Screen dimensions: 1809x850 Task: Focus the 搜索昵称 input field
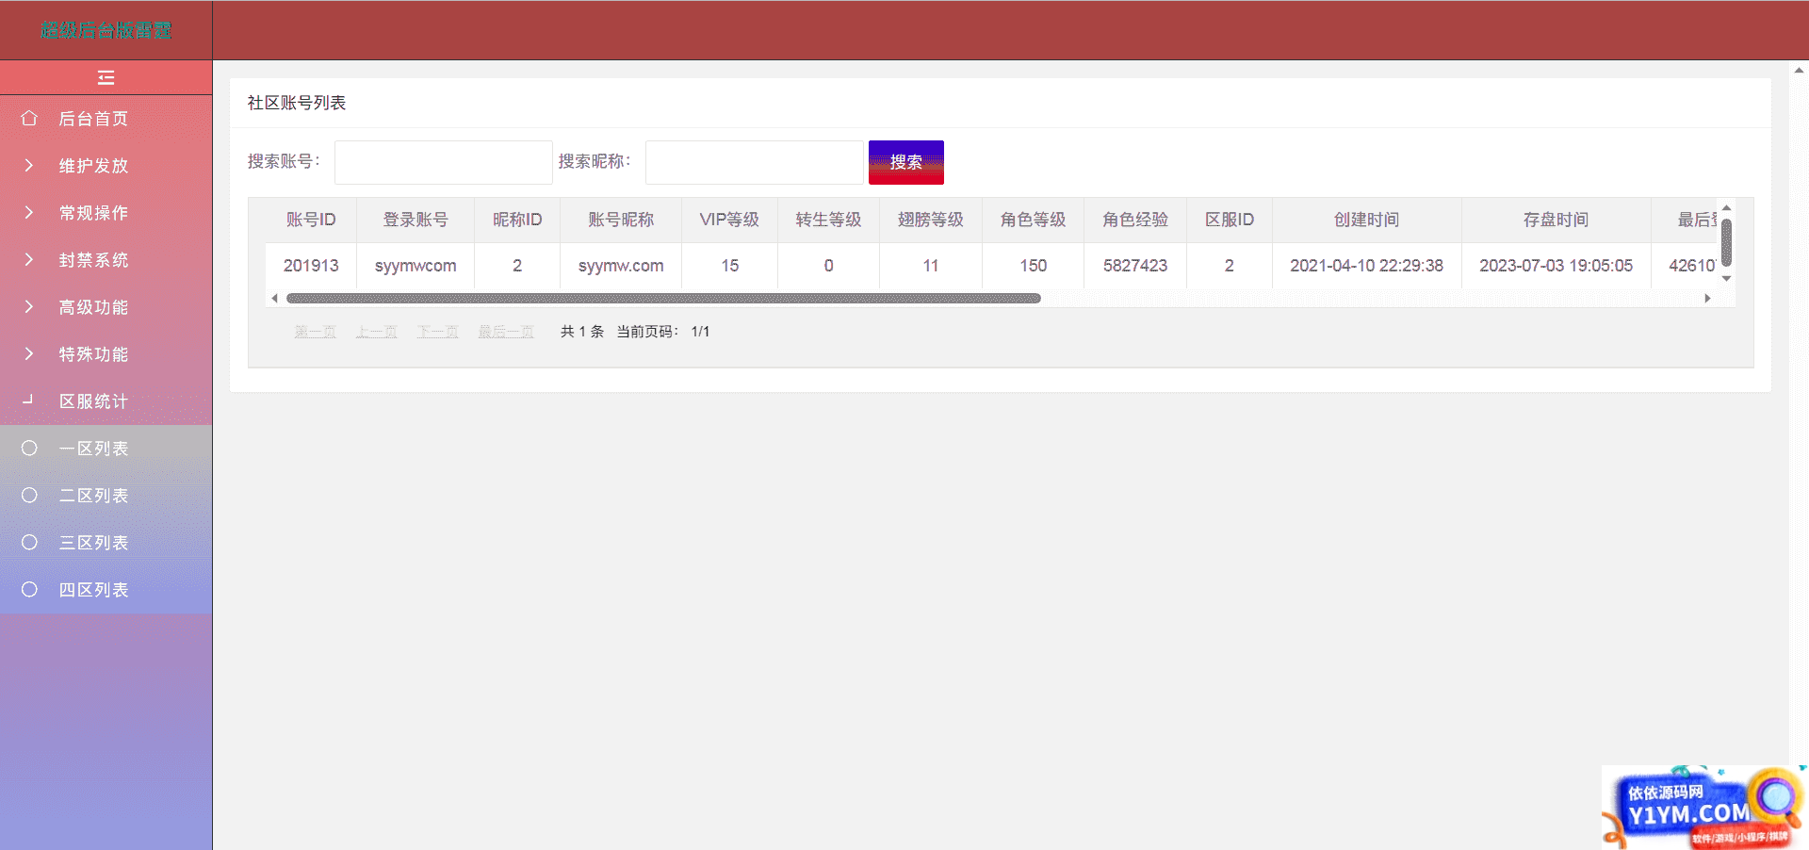pos(754,162)
